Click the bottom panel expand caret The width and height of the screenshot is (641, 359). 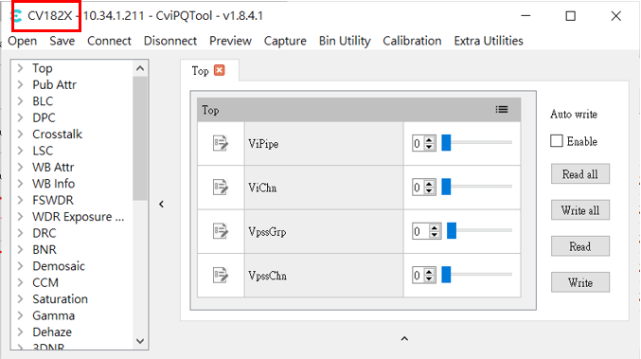pos(404,338)
